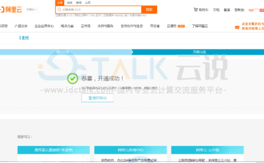264x163 pixels.
Task: Open the 产品分类 navigation menu
Action: [21, 26]
